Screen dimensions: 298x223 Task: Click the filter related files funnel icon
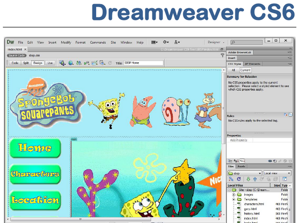(x=222, y=55)
